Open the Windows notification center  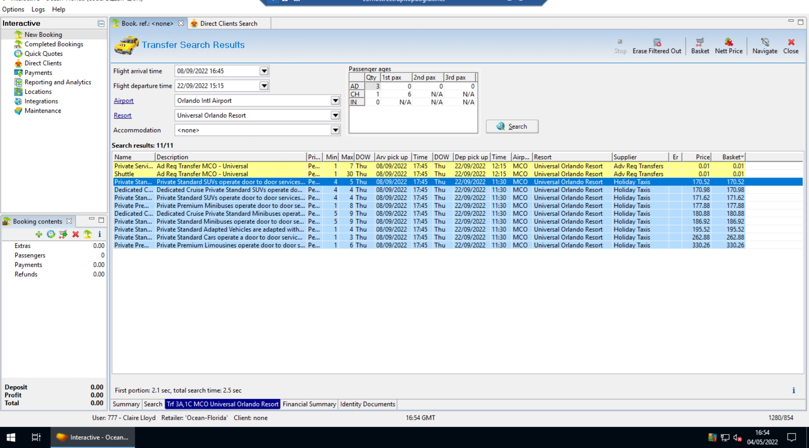tap(792, 437)
